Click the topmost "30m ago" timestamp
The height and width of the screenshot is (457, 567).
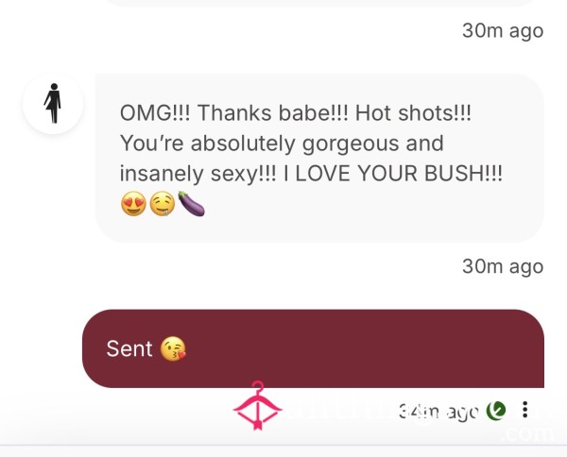pos(502,30)
